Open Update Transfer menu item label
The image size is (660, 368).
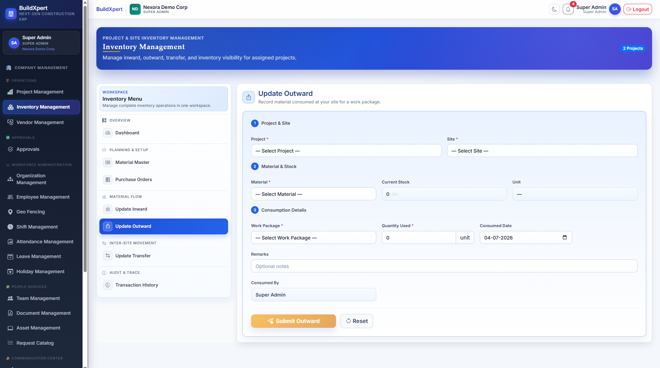click(x=133, y=256)
